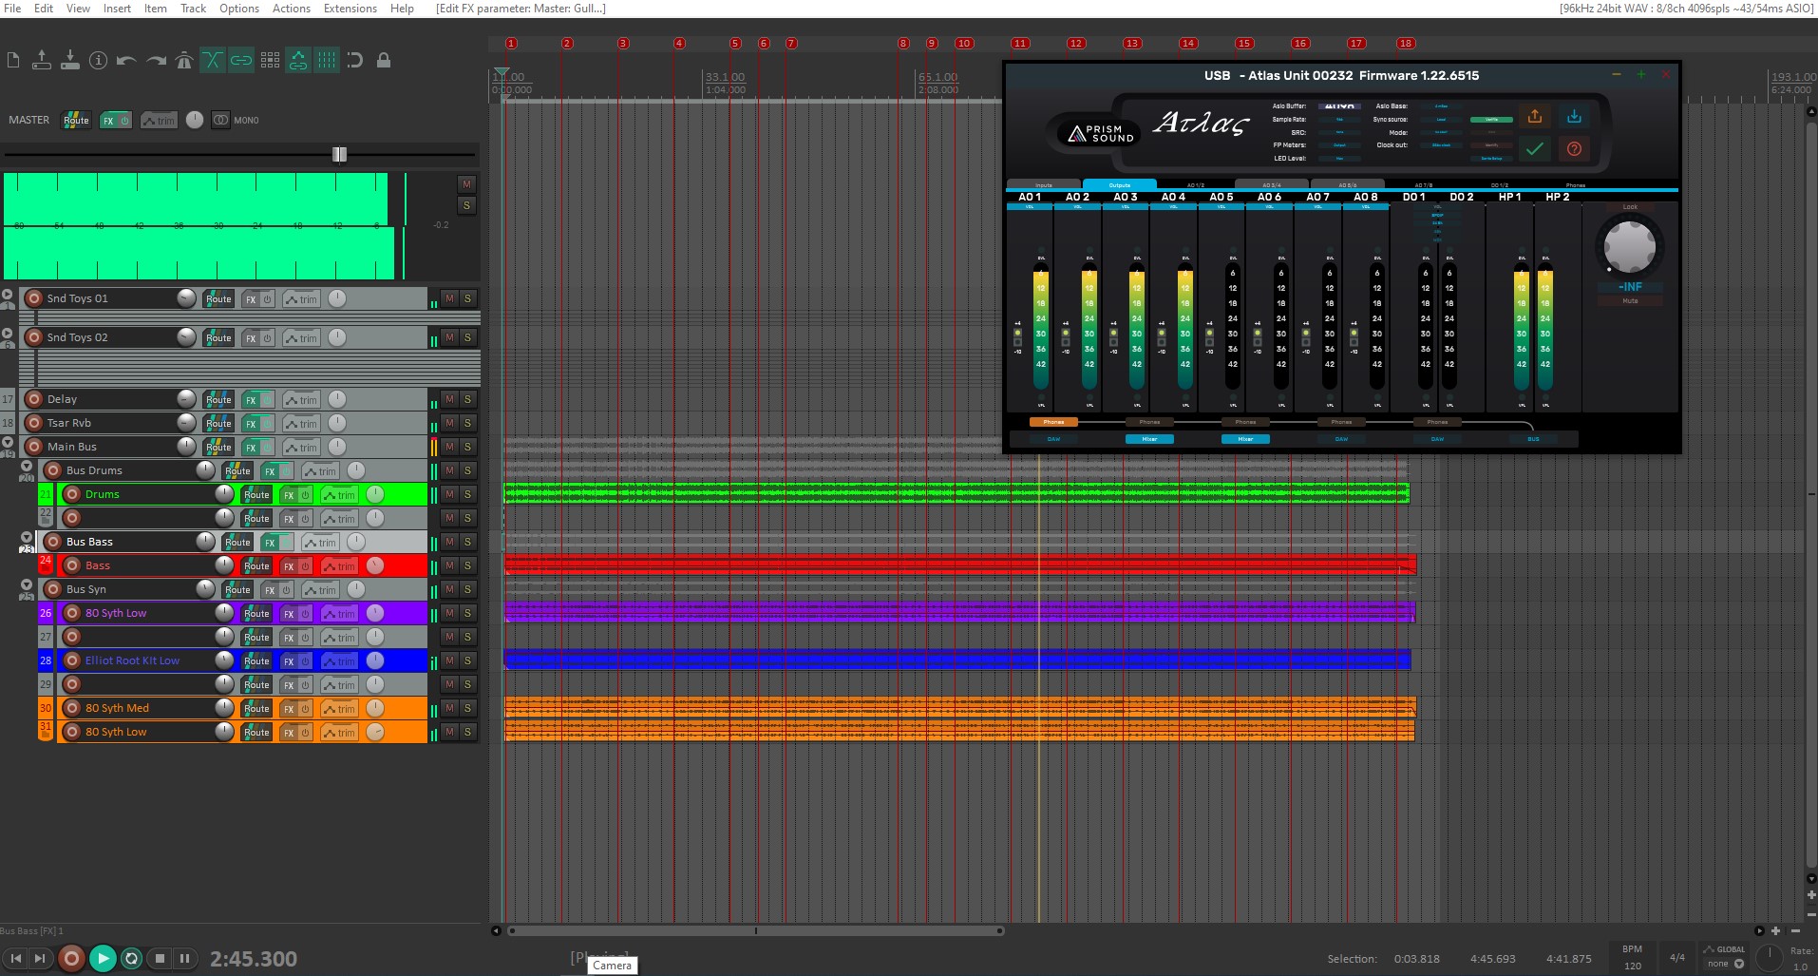The width and height of the screenshot is (1818, 976).
Task: Collapse the Bus Syn folder track
Action: pos(27,585)
